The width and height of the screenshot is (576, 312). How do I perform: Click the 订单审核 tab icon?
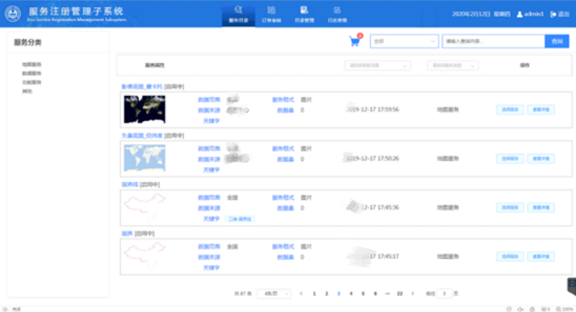coord(271,10)
